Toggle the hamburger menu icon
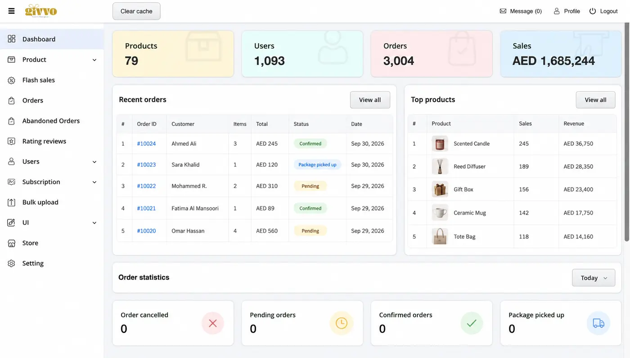The height and width of the screenshot is (358, 630). (x=11, y=11)
